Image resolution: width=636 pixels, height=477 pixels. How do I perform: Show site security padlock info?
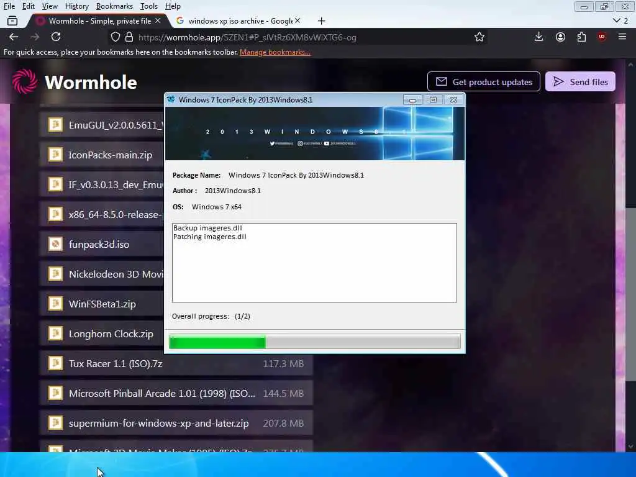(129, 37)
